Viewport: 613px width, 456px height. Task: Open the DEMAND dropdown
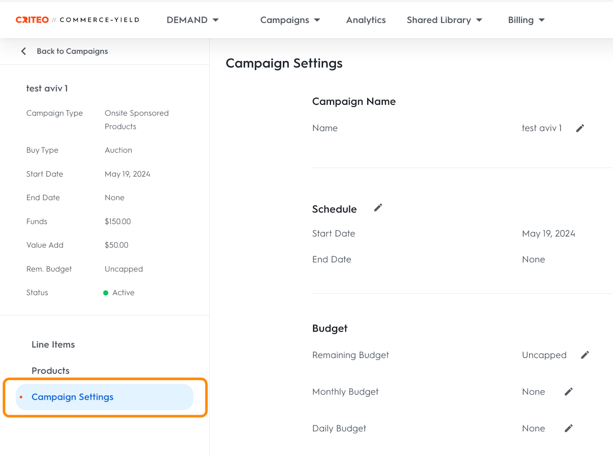point(193,20)
